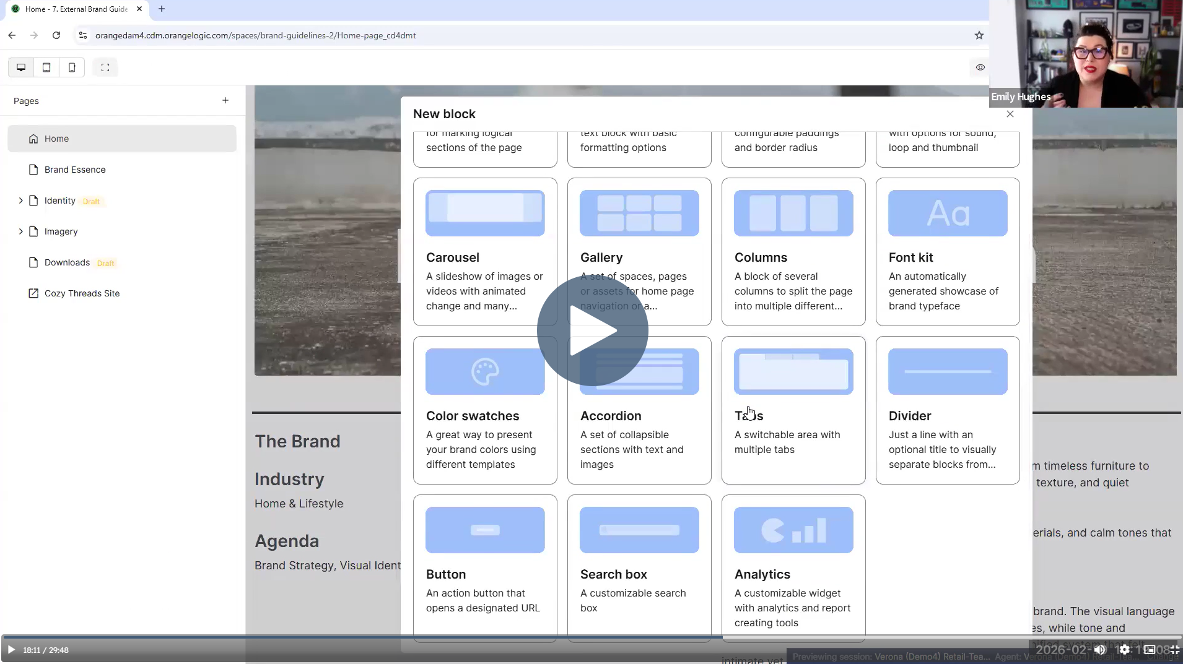Switch to mobile preview icon
1183x664 pixels.
click(x=72, y=67)
